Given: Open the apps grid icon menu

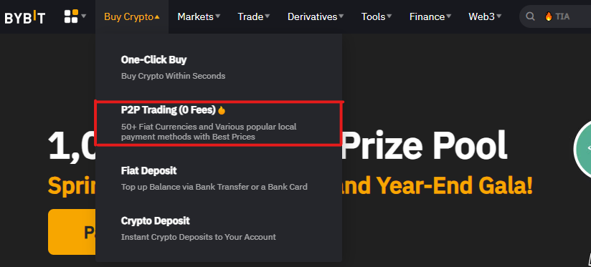Looking at the screenshot, I should click(x=71, y=16).
